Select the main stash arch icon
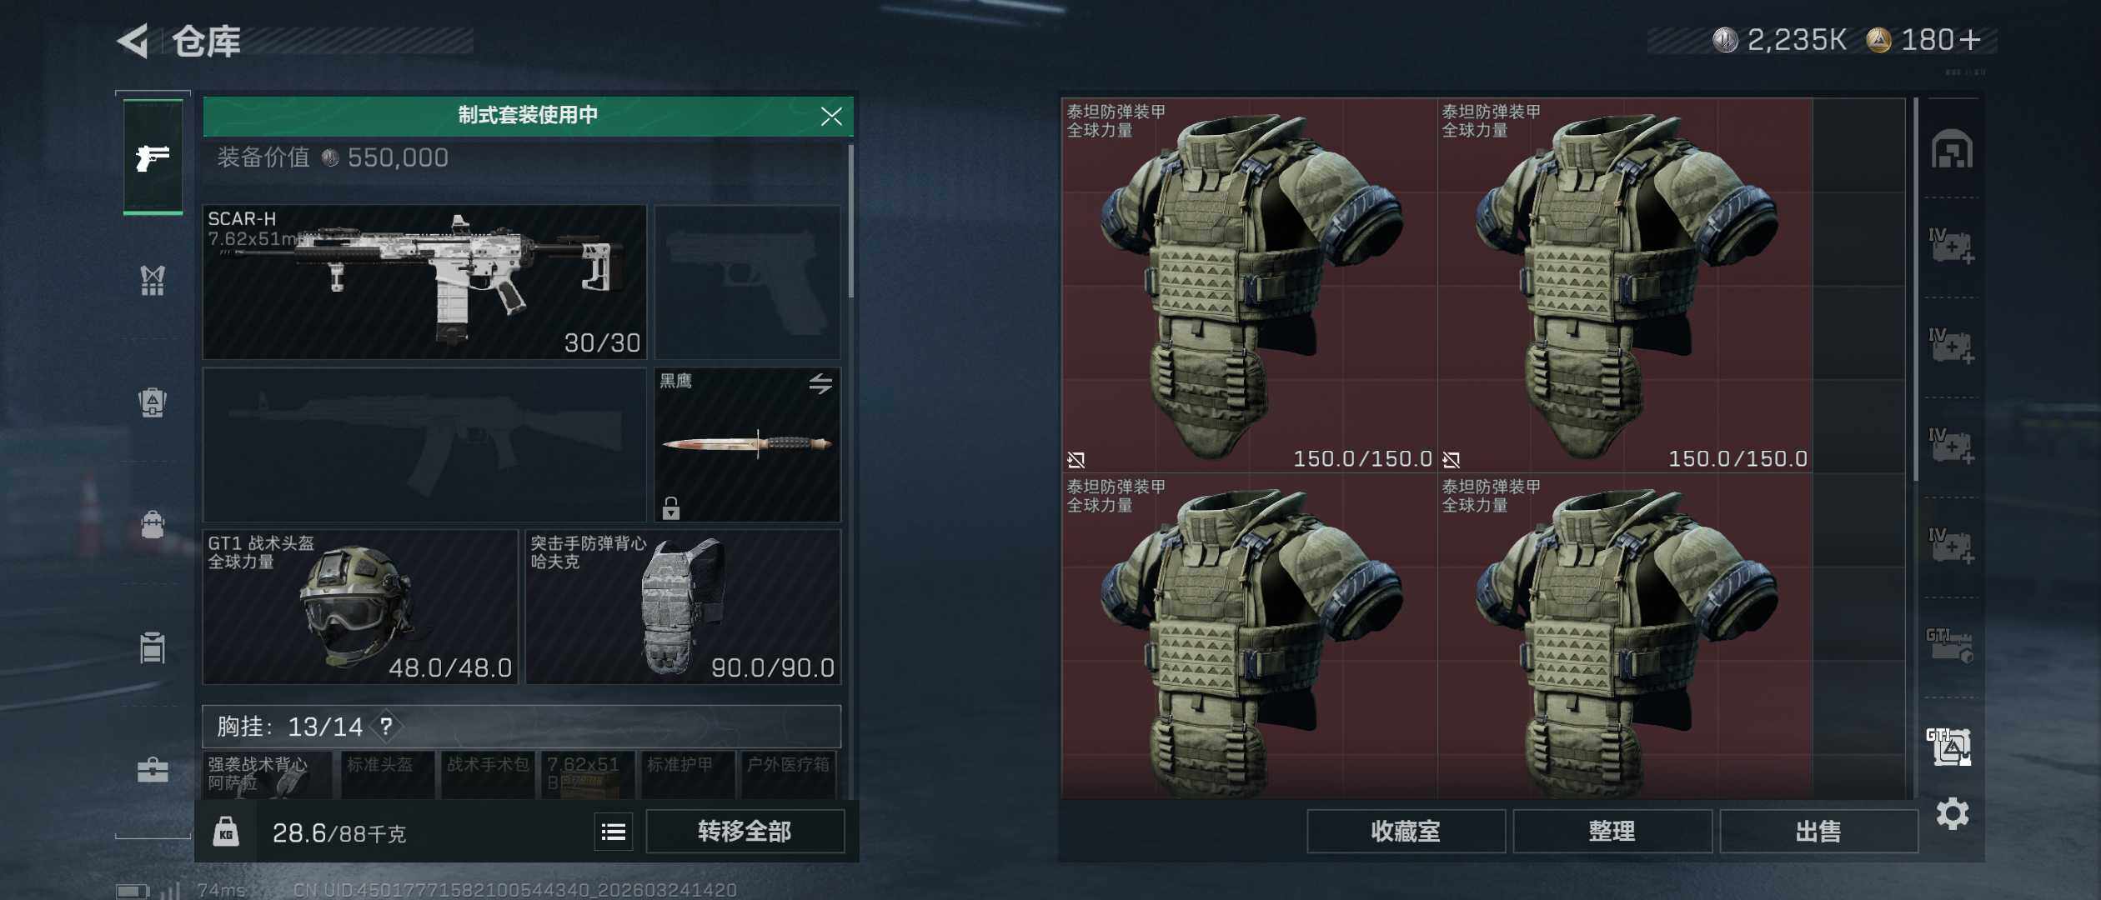Viewport: 2101px width, 900px height. click(1952, 149)
